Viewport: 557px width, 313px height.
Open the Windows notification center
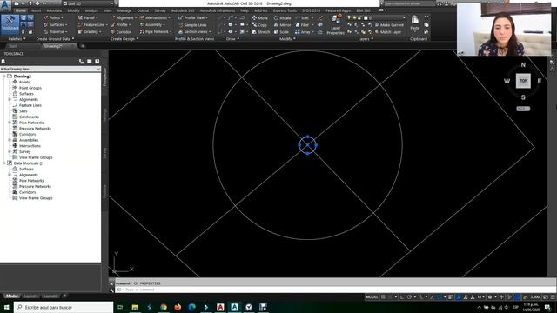547,307
